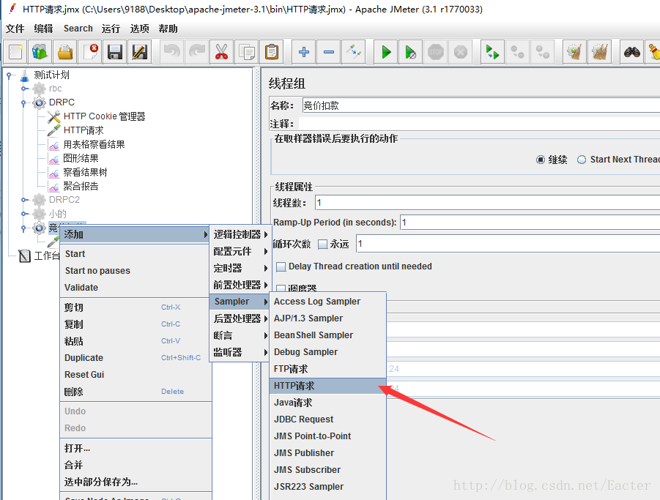Open the 选项 menu
Screen dimensions: 660x500
pos(139,29)
